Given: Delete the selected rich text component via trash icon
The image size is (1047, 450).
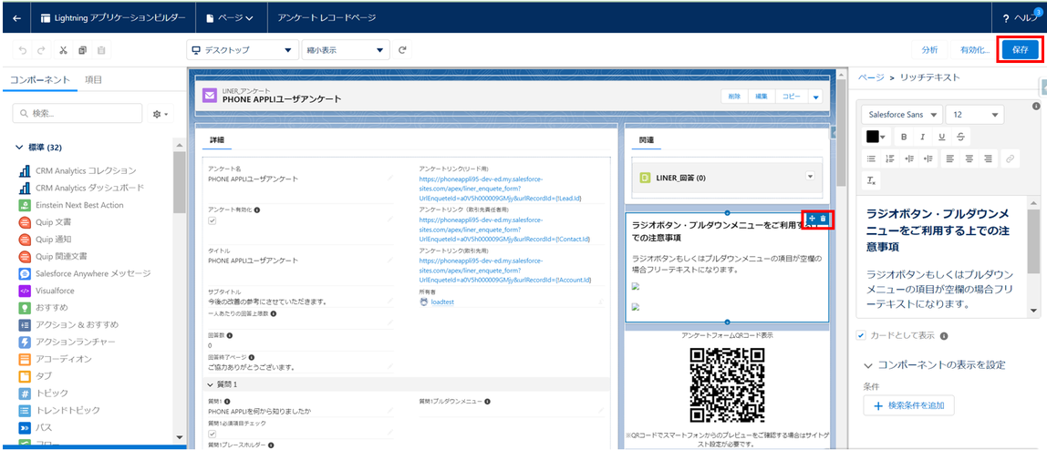Looking at the screenshot, I should [x=824, y=219].
